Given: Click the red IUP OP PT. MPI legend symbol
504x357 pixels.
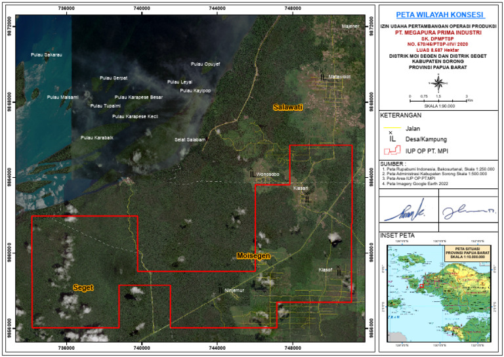Looking at the screenshot, I should pos(392,150).
